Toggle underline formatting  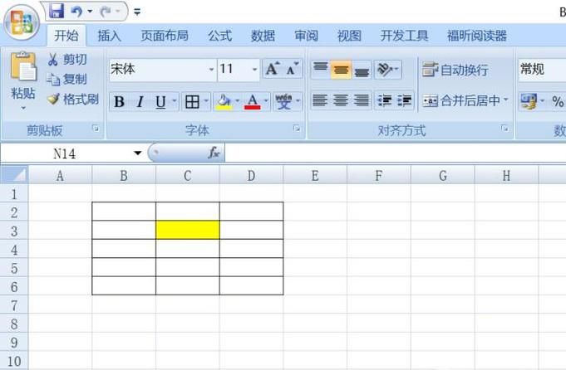click(x=160, y=102)
